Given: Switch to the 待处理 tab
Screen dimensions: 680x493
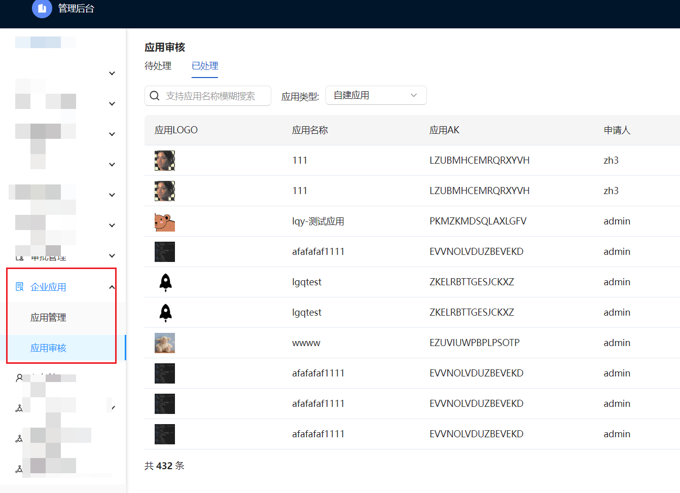Looking at the screenshot, I should [158, 66].
